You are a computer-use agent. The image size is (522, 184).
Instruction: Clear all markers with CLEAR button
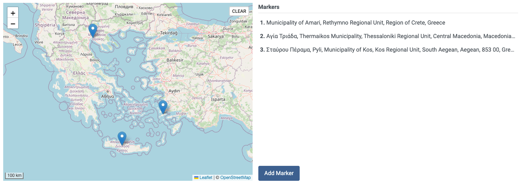[x=239, y=11]
